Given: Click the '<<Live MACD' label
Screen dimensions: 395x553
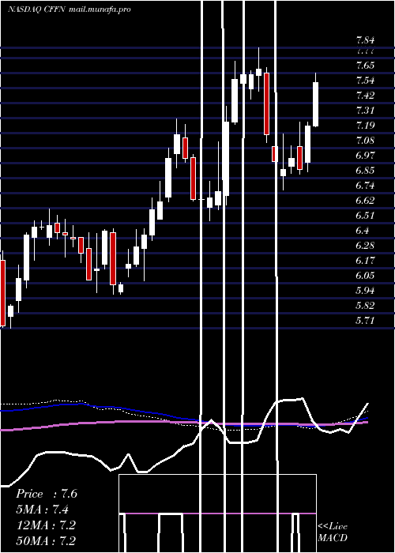Looking at the screenshot, I should (x=333, y=532).
